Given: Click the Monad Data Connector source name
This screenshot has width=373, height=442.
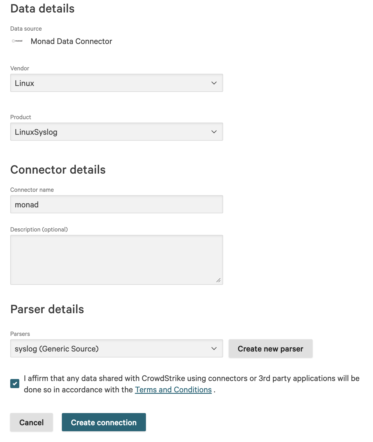Looking at the screenshot, I should 71,41.
